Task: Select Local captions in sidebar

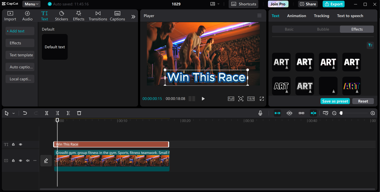Action: click(x=20, y=79)
